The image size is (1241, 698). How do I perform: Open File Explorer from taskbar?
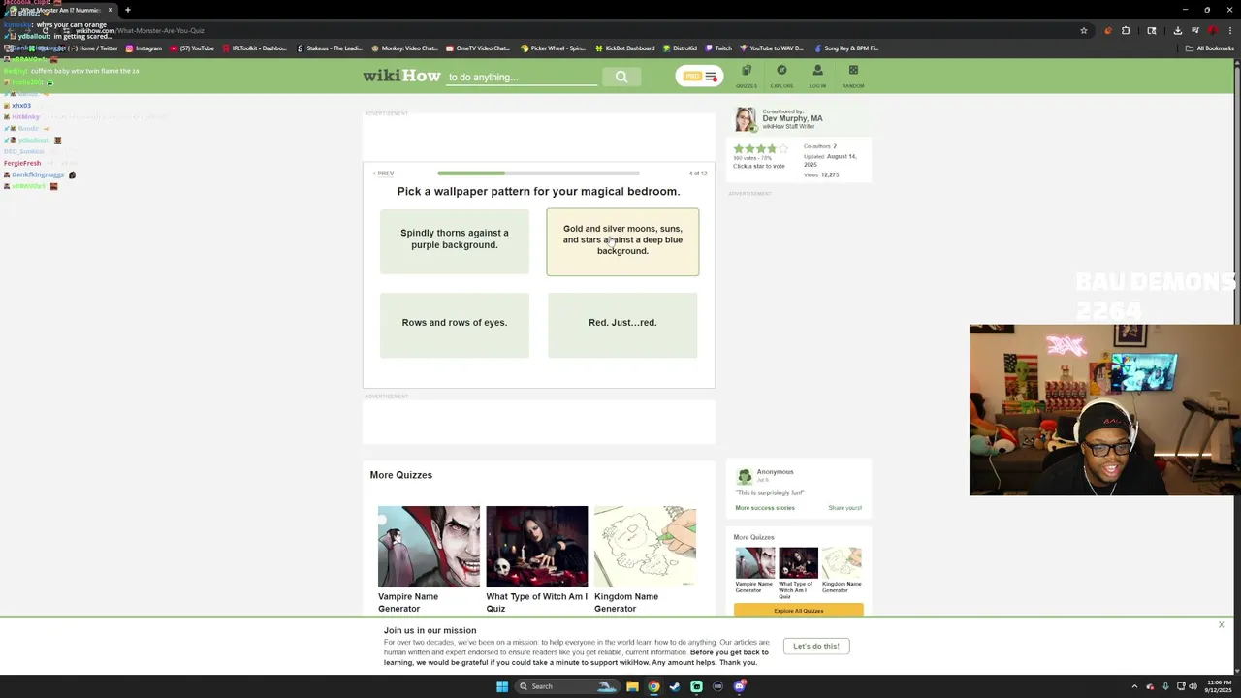point(632,686)
